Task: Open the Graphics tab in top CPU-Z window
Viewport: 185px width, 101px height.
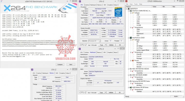Action: point(110,5)
